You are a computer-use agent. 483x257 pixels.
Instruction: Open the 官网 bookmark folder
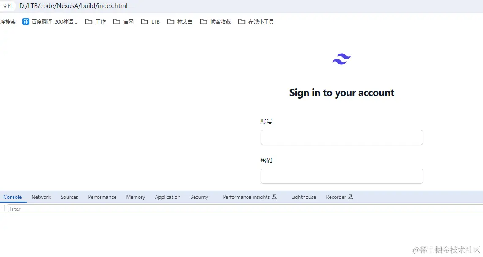(123, 21)
